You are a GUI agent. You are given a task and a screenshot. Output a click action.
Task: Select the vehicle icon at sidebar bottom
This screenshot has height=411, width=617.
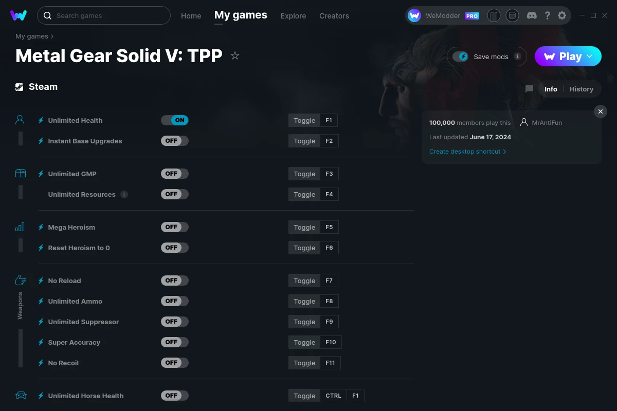point(20,395)
